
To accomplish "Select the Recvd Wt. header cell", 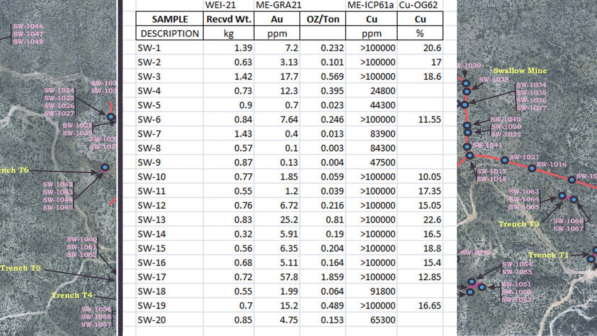I will click(x=229, y=19).
